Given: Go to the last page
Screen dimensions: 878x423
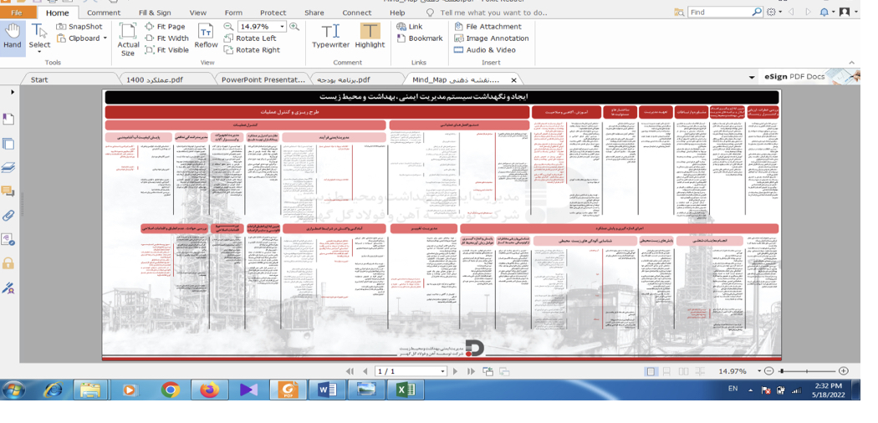Looking at the screenshot, I should 471,371.
